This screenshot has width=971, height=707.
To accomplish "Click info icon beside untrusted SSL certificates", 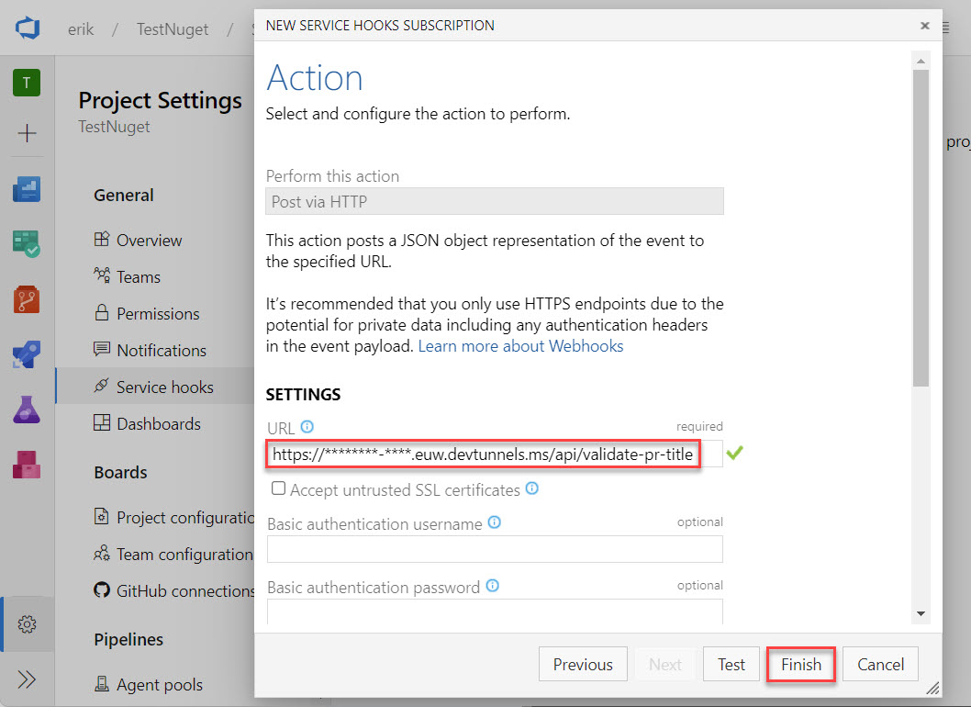I will (x=532, y=488).
